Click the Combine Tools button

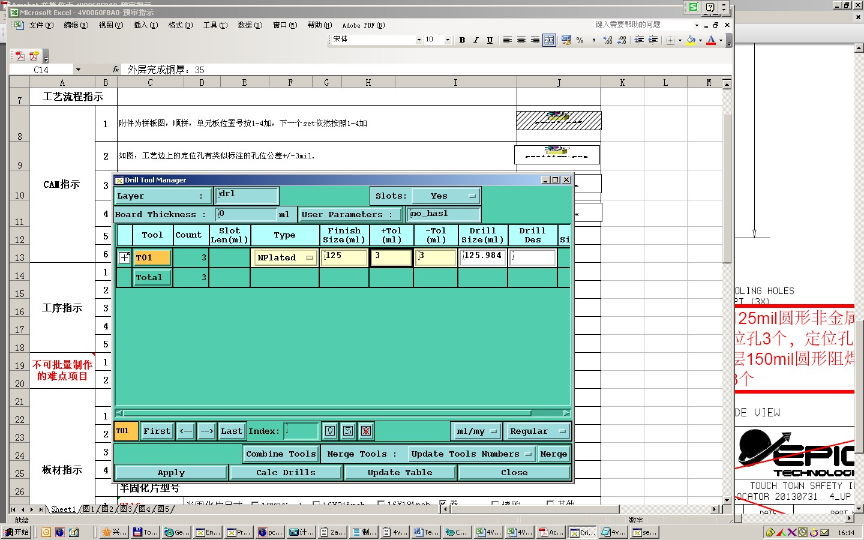[281, 454]
